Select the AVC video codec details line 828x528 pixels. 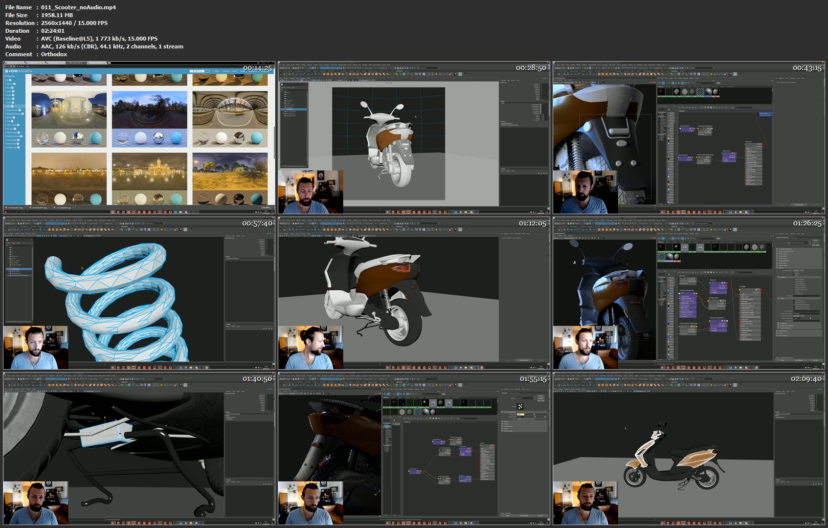click(x=99, y=39)
